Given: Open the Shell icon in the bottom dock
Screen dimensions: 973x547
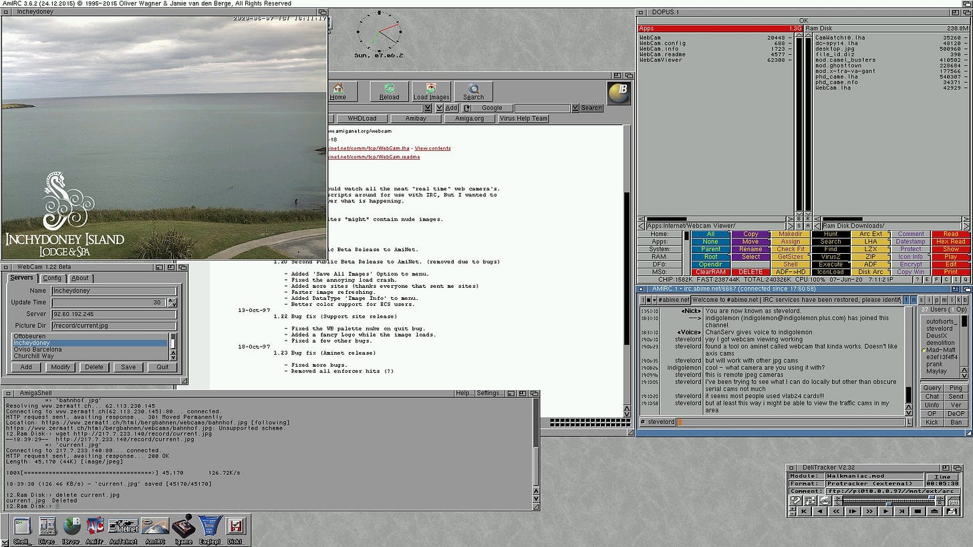Looking at the screenshot, I should [23, 531].
